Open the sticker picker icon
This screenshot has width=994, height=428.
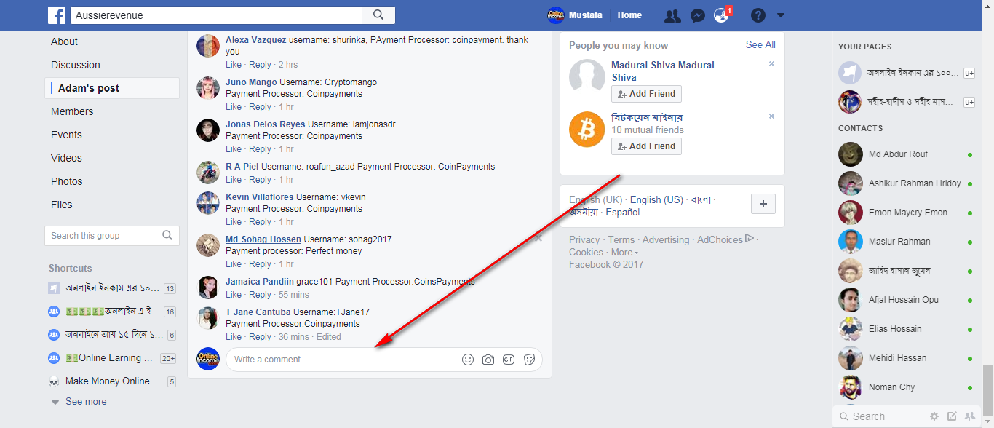529,360
